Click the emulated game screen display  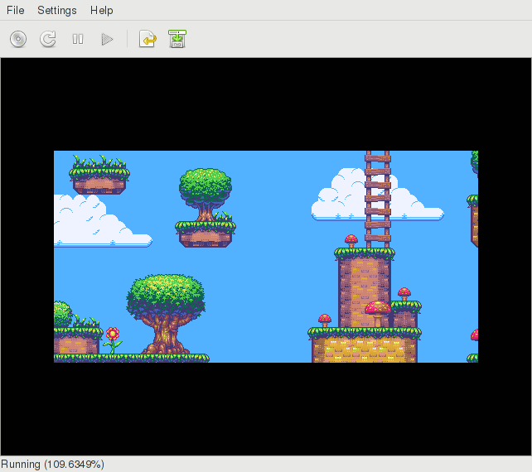pyautogui.click(x=266, y=257)
